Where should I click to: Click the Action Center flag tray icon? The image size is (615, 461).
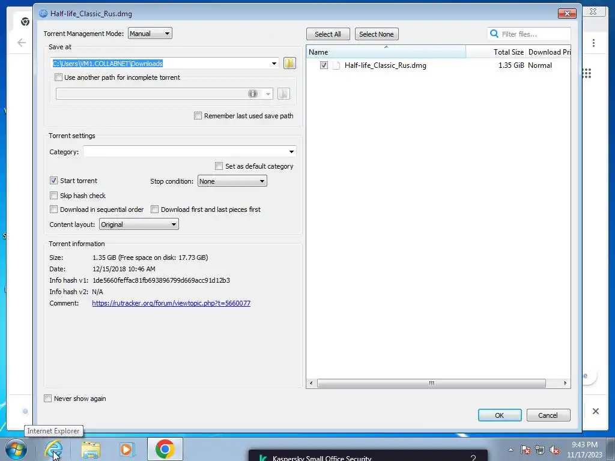[x=526, y=450]
